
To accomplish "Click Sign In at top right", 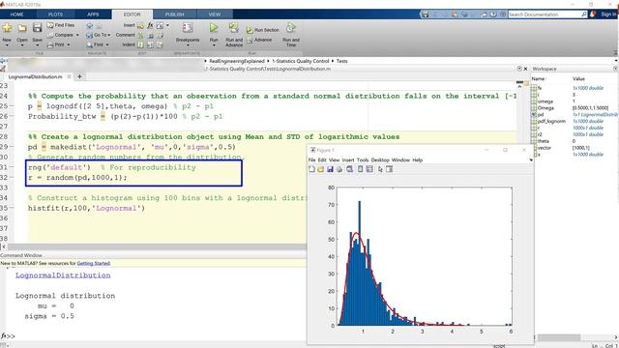I will (x=608, y=14).
